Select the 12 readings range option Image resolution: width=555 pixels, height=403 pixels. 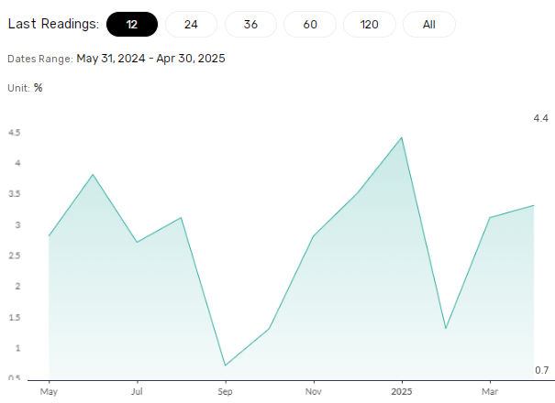(x=132, y=24)
